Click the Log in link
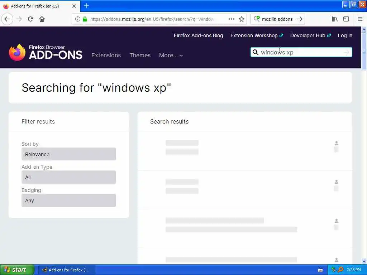Viewport: 367px width, 275px height. click(345, 35)
